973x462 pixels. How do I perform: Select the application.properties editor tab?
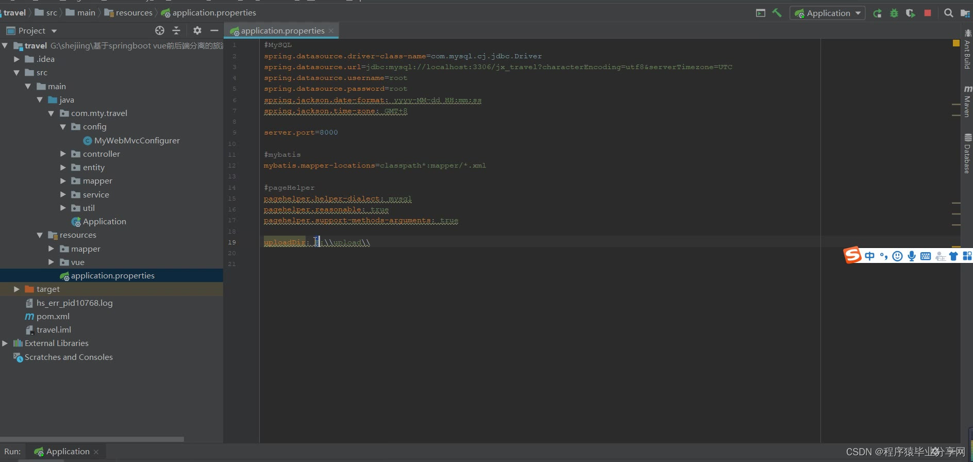click(x=282, y=31)
